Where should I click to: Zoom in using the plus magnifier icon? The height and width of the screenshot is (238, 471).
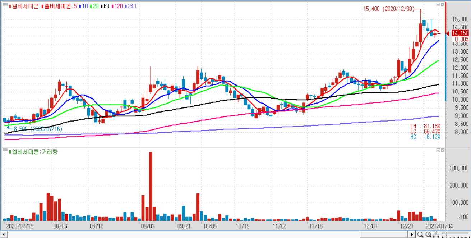click(x=428, y=234)
